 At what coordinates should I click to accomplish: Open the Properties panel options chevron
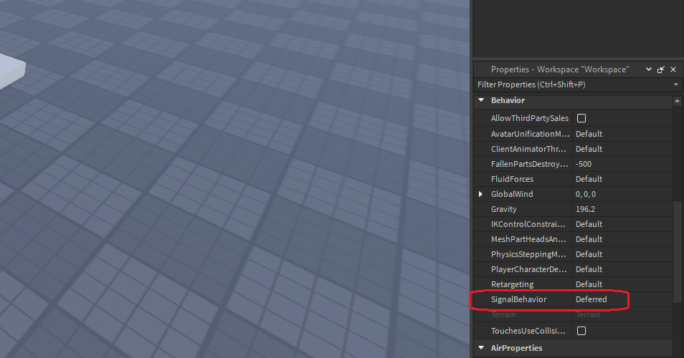[649, 69]
